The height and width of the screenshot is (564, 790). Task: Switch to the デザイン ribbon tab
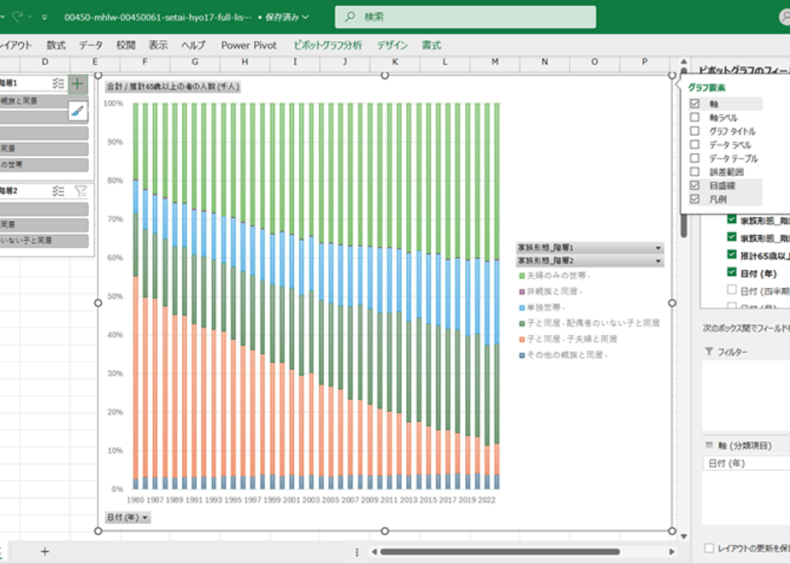392,45
